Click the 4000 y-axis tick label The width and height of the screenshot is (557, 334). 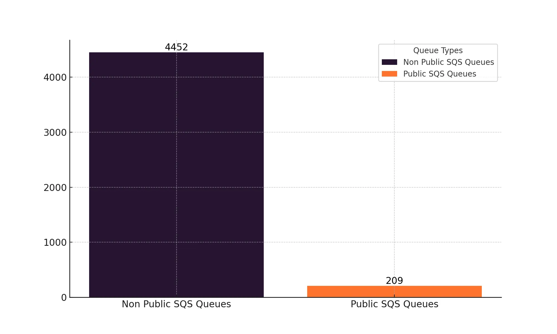[55, 77]
